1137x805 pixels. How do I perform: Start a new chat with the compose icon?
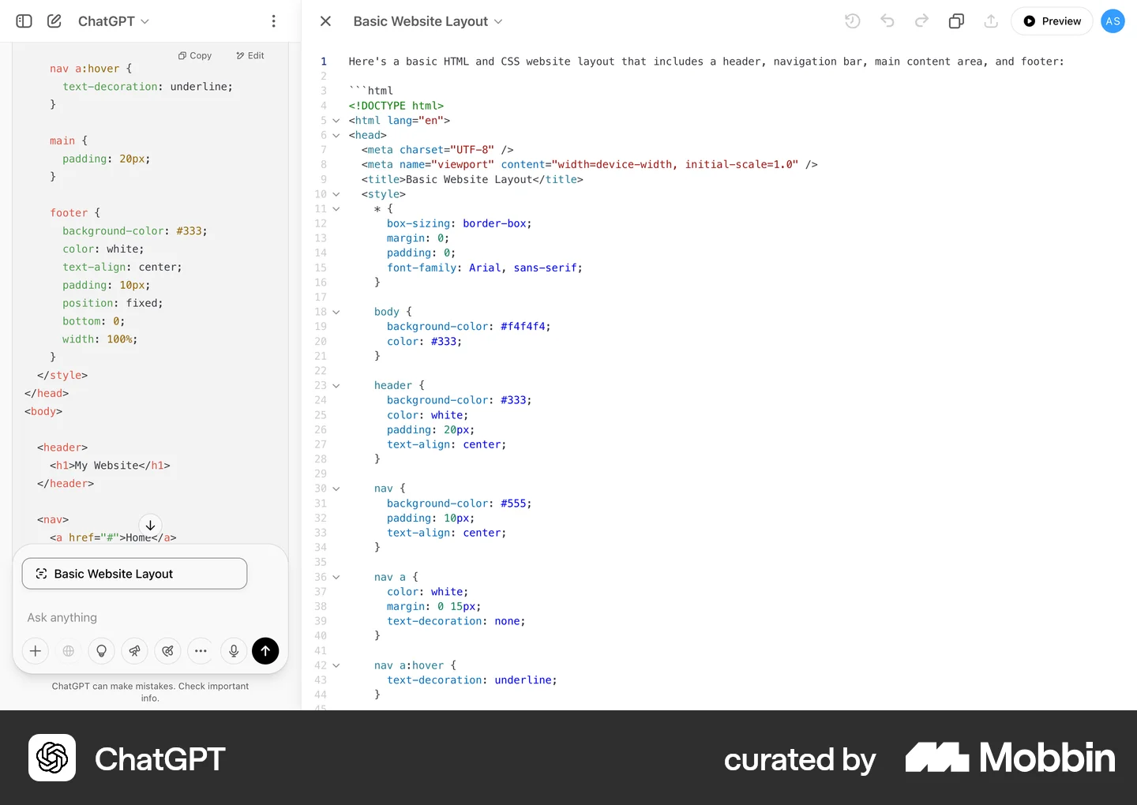point(54,21)
